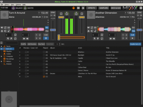The width and height of the screenshot is (143, 107).
Task: Toggle the mixer view icon in top bar
Action: coord(78,8)
